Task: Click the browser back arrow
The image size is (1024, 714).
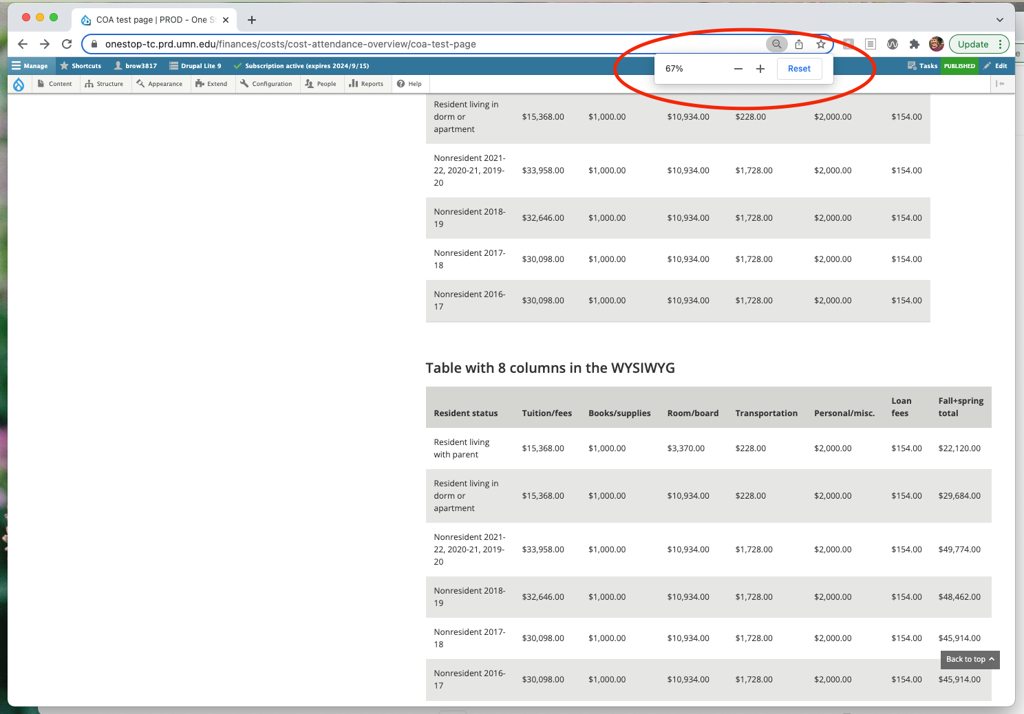Action: tap(23, 44)
